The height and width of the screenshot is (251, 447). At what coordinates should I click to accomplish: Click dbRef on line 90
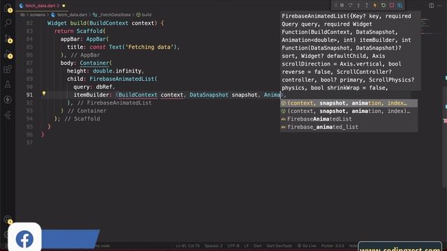[104, 86]
